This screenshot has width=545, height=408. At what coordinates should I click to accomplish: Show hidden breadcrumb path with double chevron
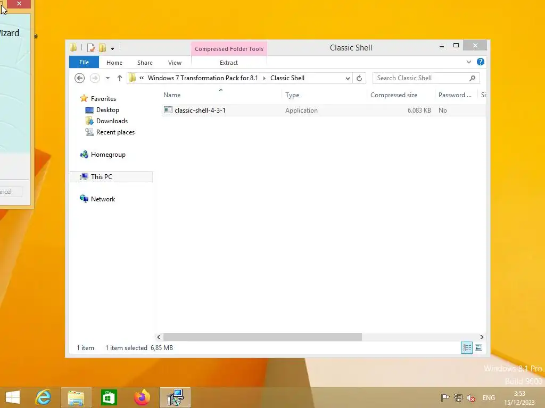point(142,78)
